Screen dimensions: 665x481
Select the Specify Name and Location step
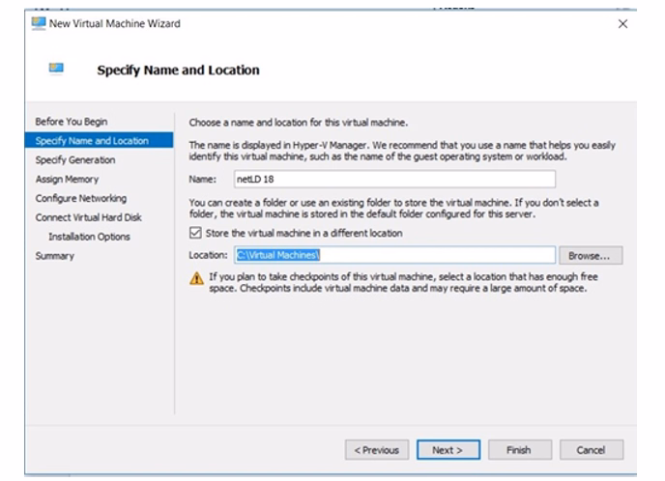[x=99, y=141]
